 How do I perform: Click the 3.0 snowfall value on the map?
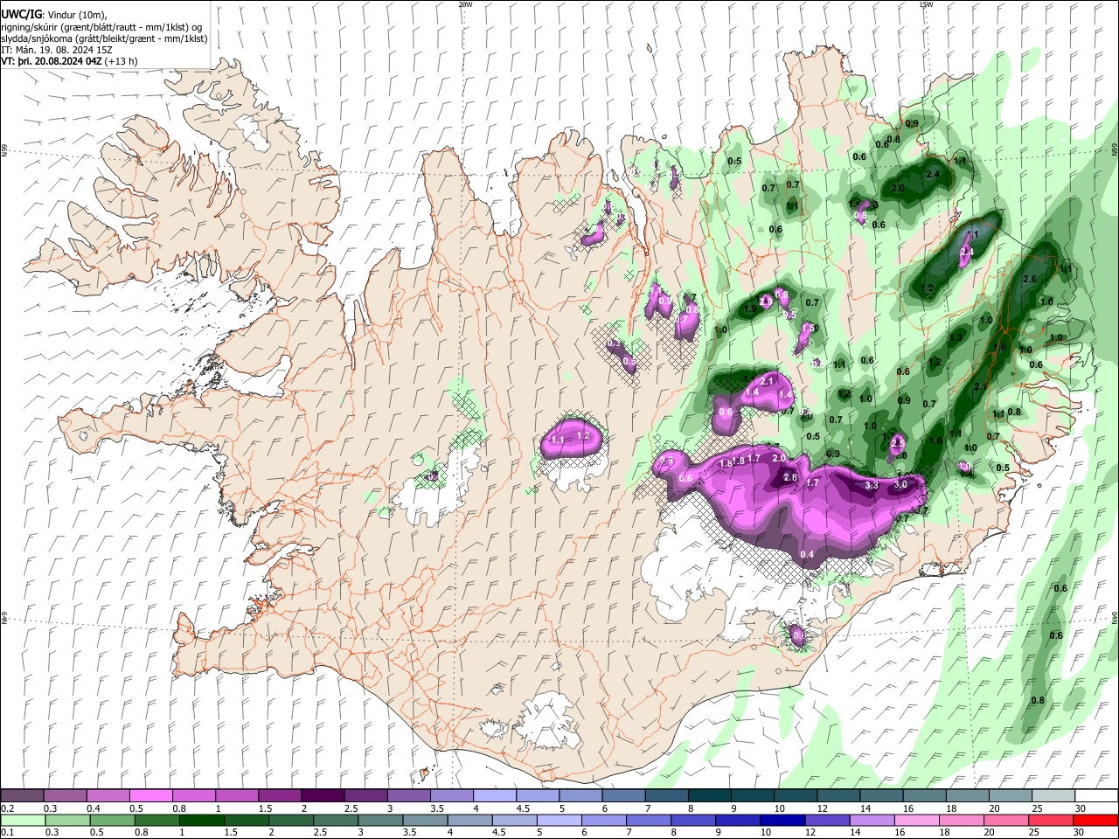point(900,484)
